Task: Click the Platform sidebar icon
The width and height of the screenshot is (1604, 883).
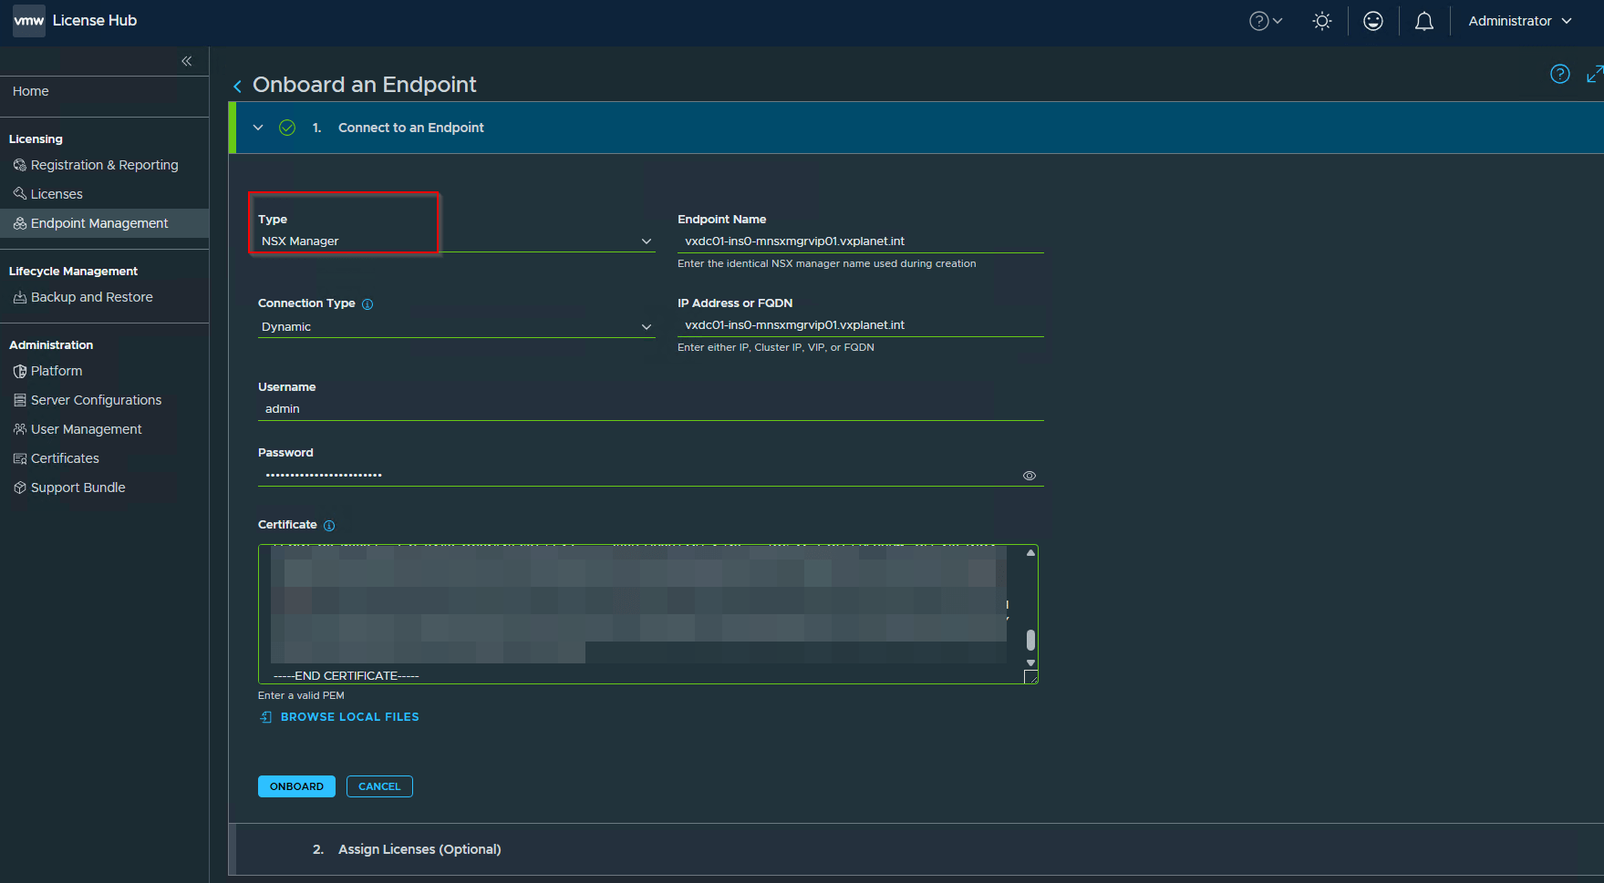Action: (20, 371)
